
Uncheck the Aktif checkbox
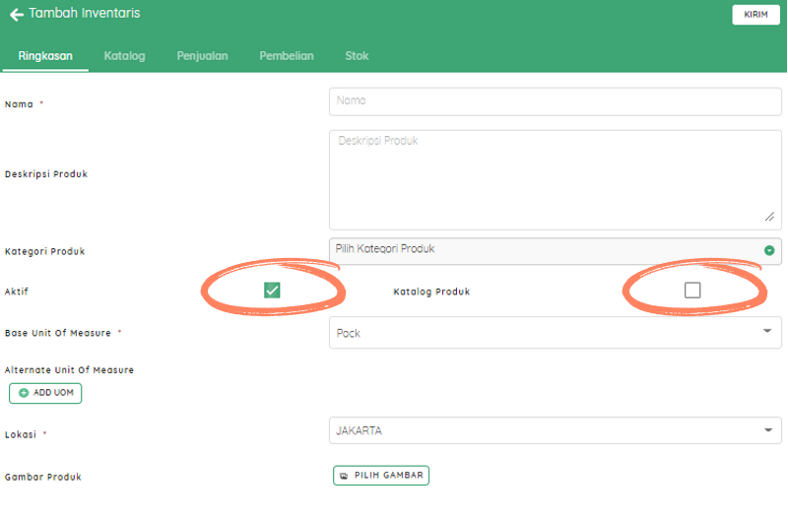272,290
